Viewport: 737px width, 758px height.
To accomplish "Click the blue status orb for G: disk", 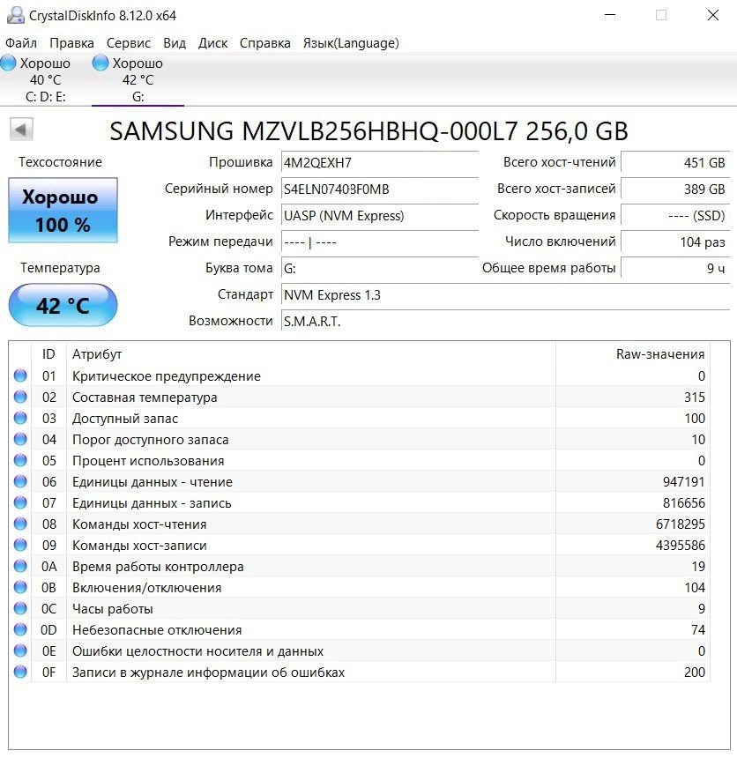I will coord(100,63).
